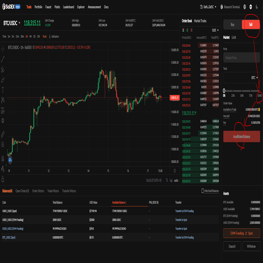Show both bids and asks view
Screen dimensions: 263x263
pyautogui.click(x=183, y=30)
